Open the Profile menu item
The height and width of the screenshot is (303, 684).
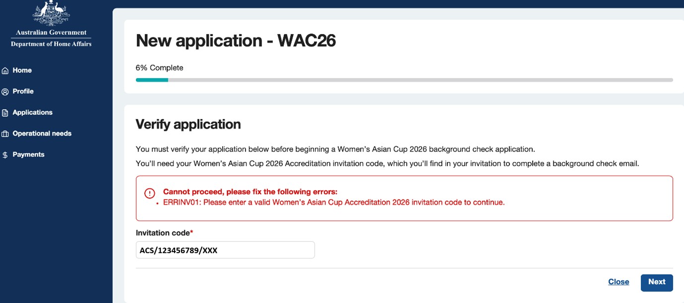pyautogui.click(x=23, y=91)
